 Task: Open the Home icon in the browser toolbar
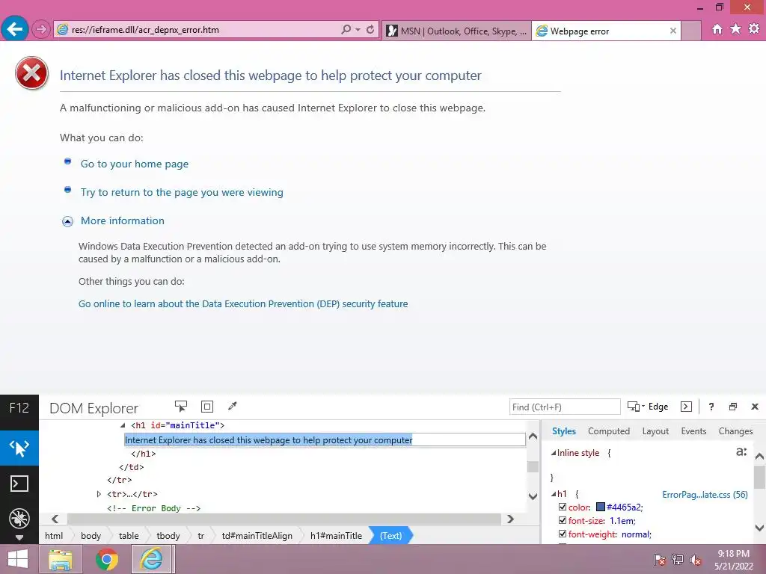click(717, 29)
